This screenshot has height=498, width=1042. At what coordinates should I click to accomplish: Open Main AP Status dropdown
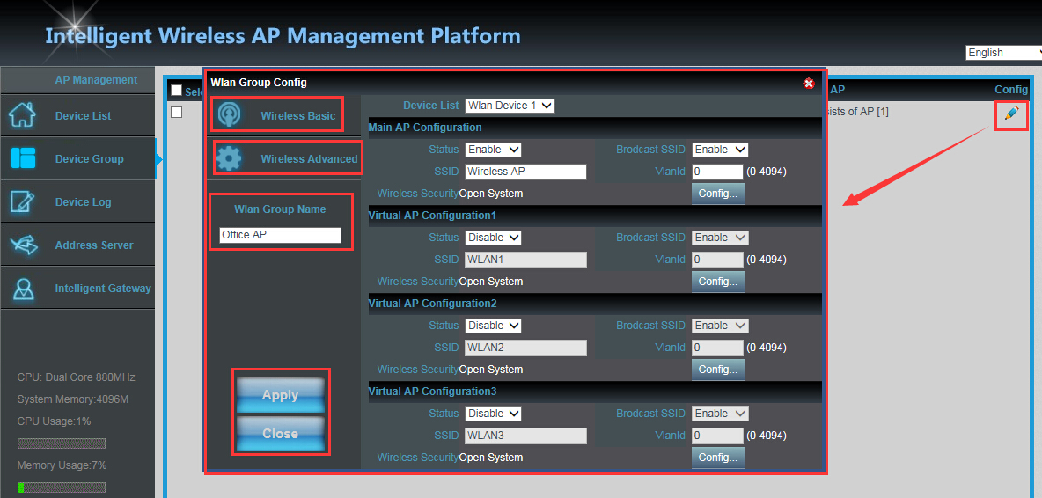493,150
